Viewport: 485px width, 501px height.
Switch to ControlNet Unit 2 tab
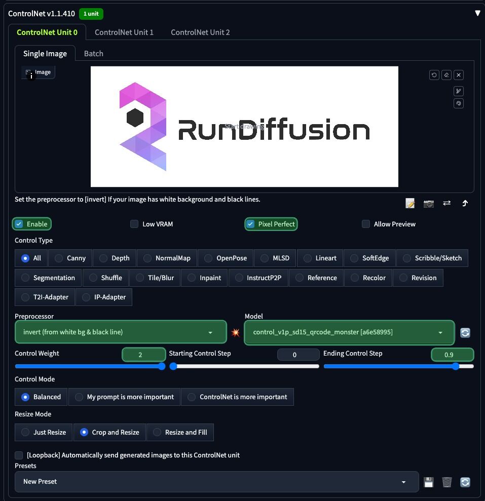coord(200,32)
